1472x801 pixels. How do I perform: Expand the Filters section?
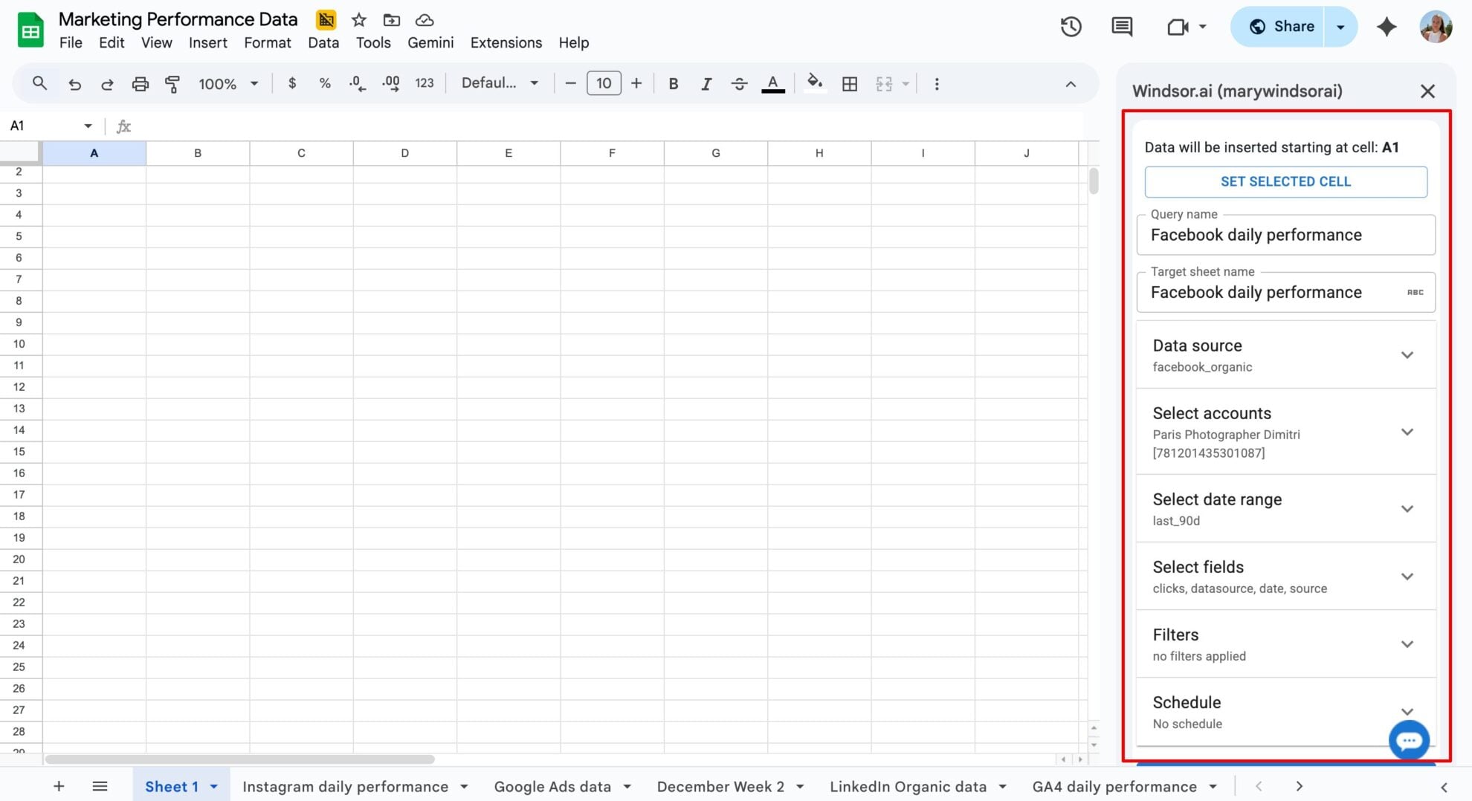[1285, 644]
